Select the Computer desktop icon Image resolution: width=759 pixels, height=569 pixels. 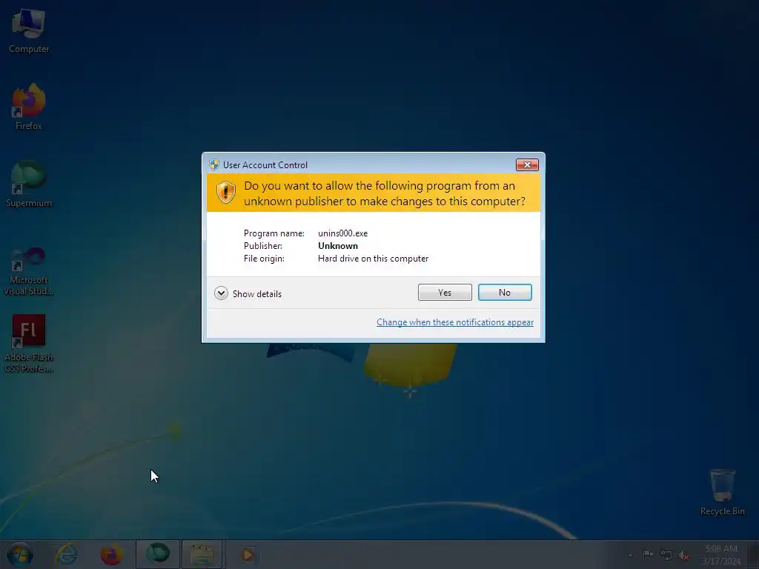(29, 31)
